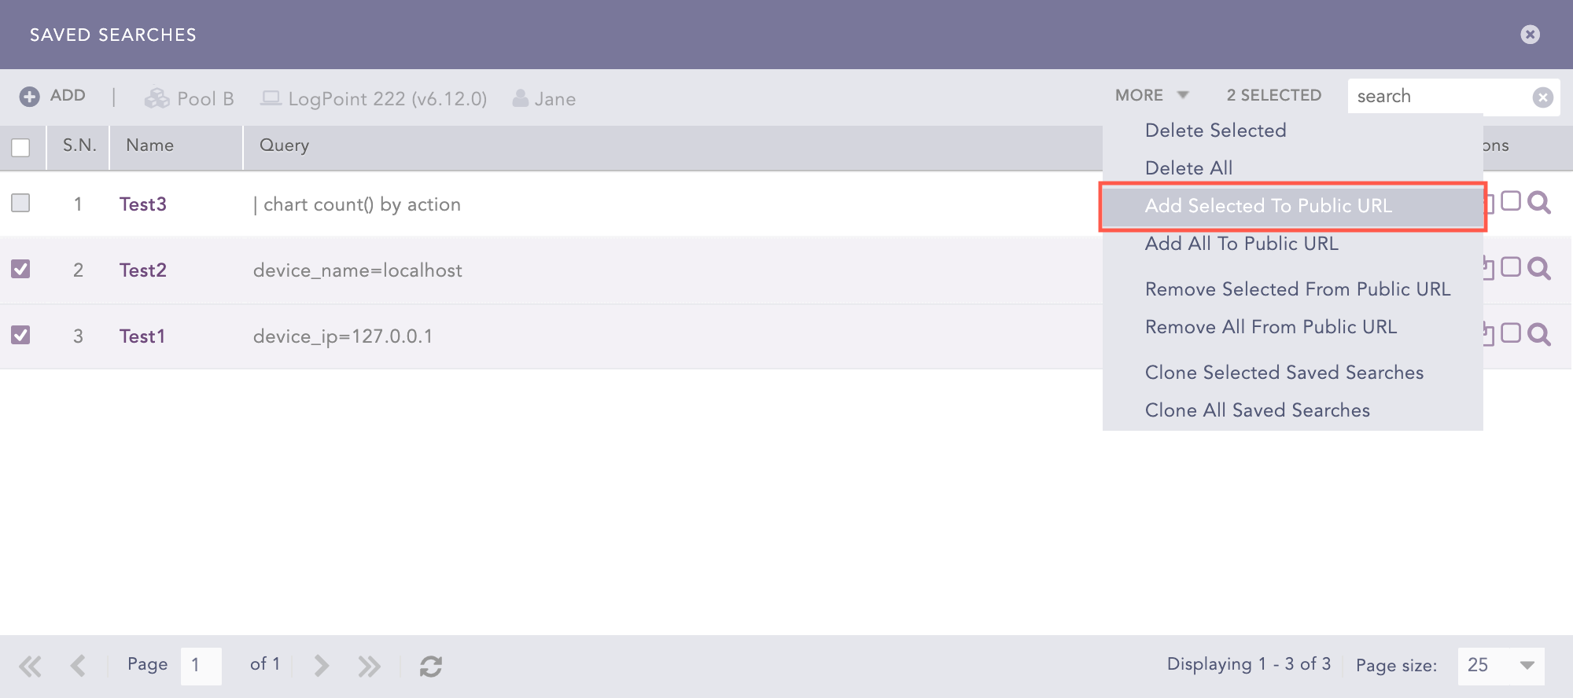Click the S.N. column header
The width and height of the screenshot is (1573, 698).
79,145
